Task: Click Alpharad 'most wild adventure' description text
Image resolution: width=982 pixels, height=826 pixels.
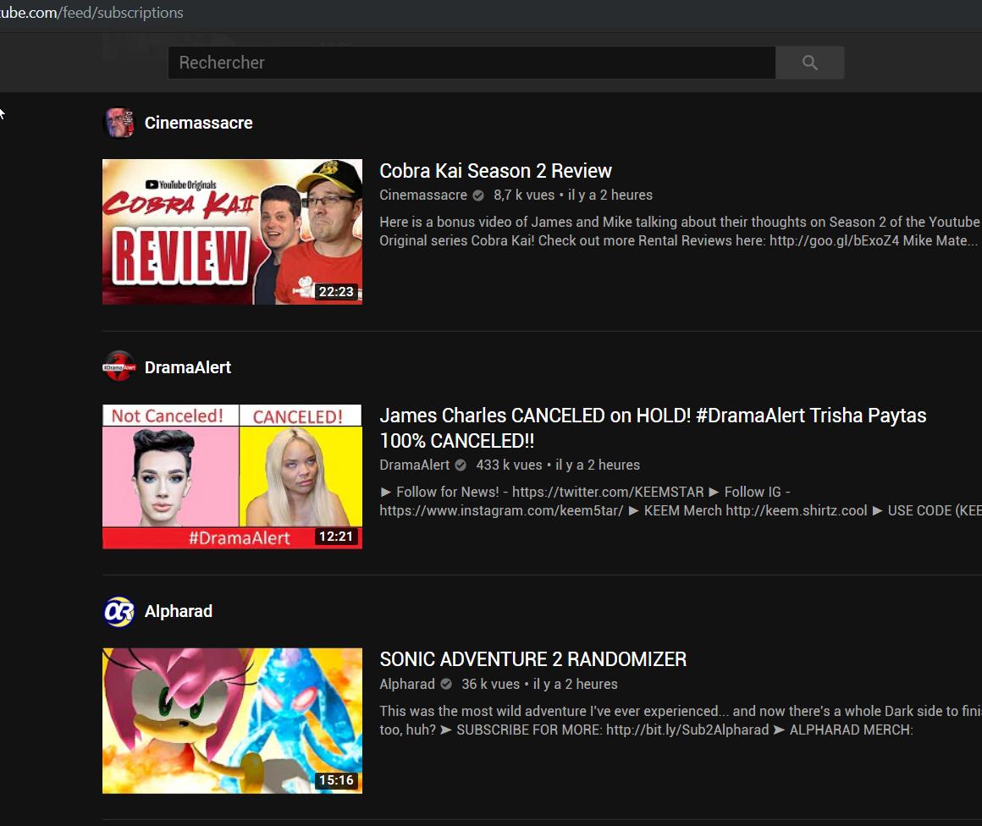Action: point(681,720)
